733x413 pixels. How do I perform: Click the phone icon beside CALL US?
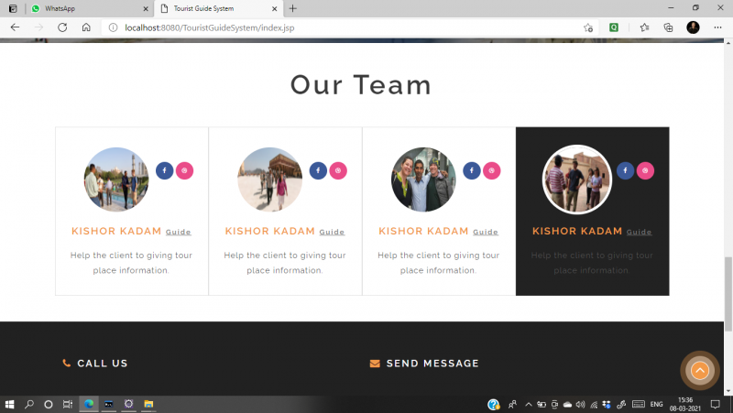[66, 363]
